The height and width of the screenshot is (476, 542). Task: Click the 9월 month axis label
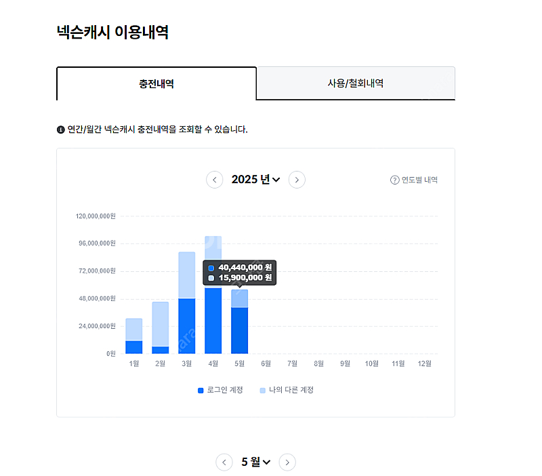click(x=345, y=363)
